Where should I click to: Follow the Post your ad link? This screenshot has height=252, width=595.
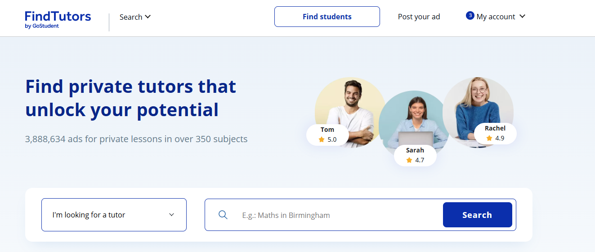(419, 17)
